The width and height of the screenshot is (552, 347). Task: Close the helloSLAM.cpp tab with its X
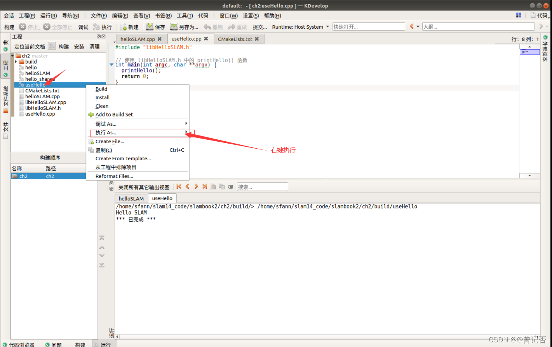(x=159, y=39)
